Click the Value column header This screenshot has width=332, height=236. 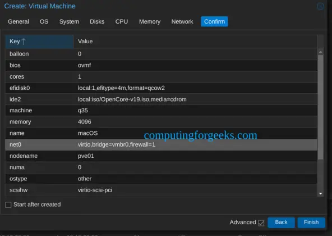[x=195, y=42]
